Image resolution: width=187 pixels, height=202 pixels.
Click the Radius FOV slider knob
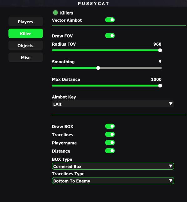(160, 50)
